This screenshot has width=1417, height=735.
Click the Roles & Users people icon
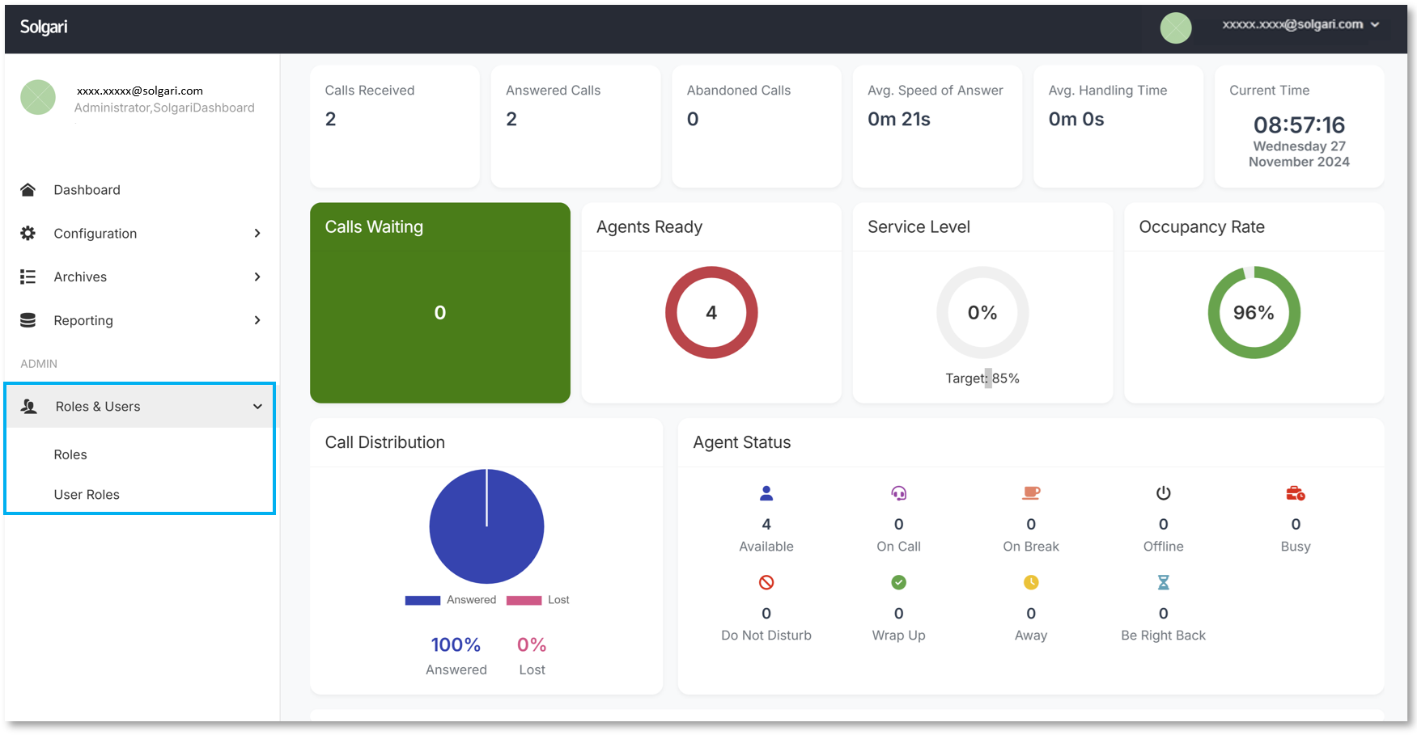point(29,406)
